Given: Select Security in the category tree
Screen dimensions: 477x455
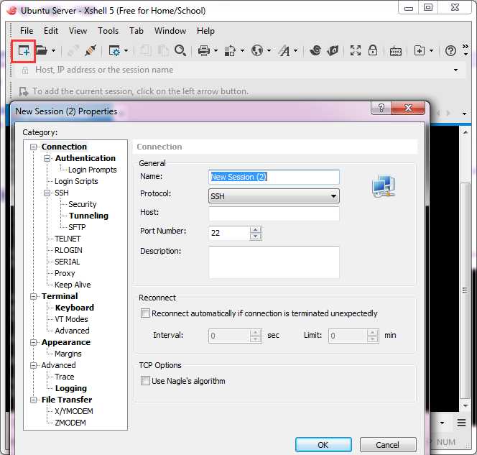Looking at the screenshot, I should point(83,204).
